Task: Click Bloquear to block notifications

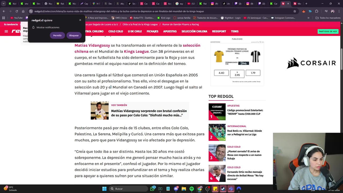Action: 74,35
